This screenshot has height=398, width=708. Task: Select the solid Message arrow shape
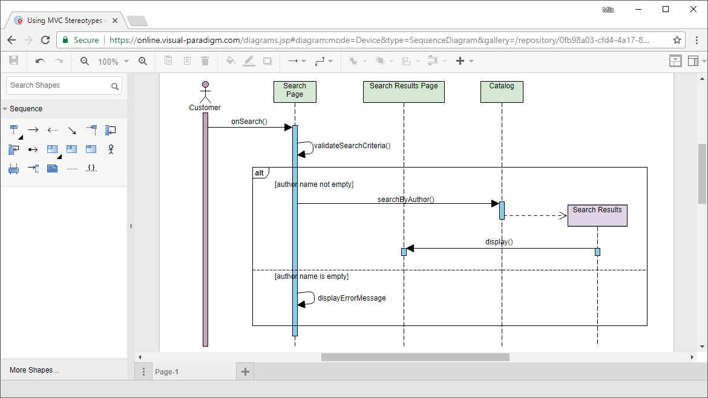click(x=33, y=130)
